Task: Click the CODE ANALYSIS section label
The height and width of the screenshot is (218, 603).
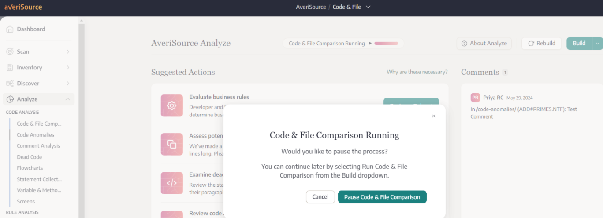Action: click(x=22, y=113)
